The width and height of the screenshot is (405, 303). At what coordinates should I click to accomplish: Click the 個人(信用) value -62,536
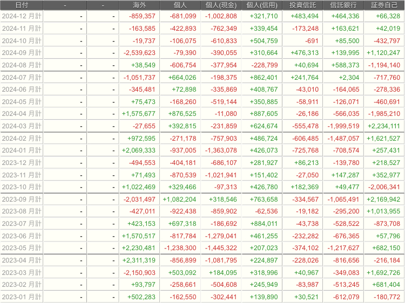(x=266, y=211)
